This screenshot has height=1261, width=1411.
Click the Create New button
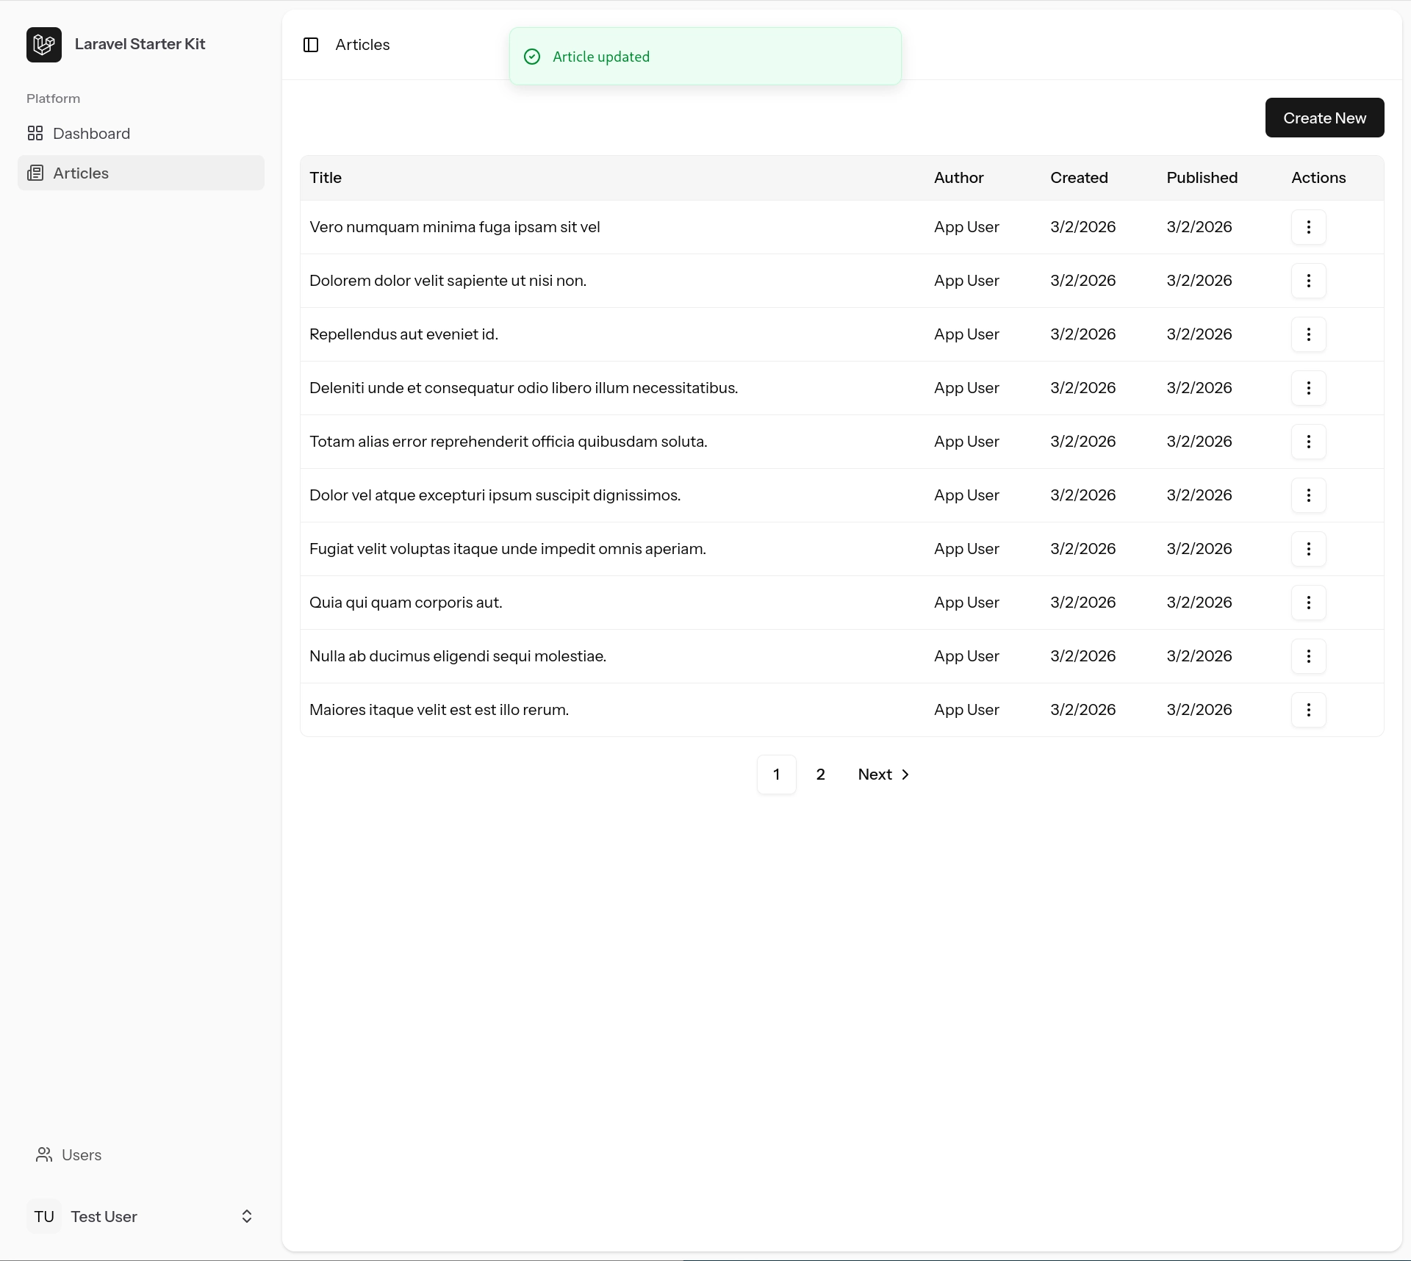pos(1324,118)
